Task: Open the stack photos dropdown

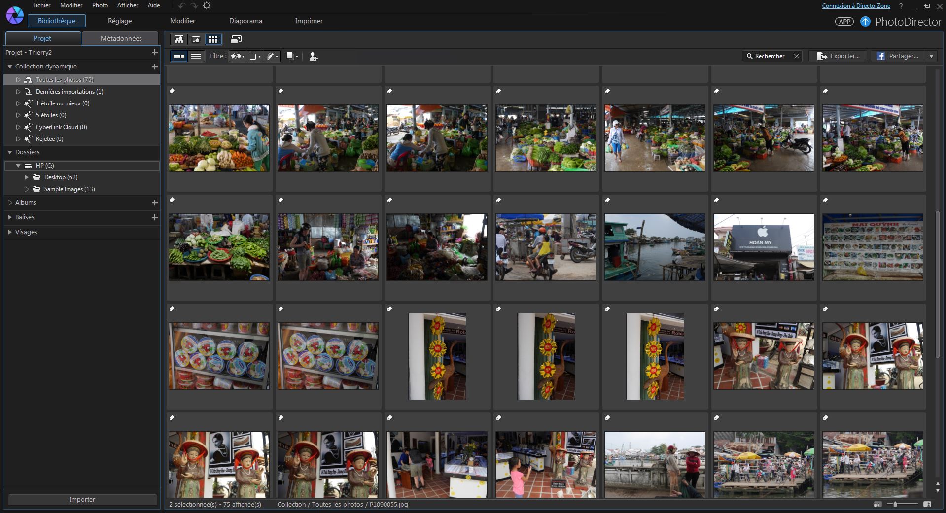Action: [292, 56]
